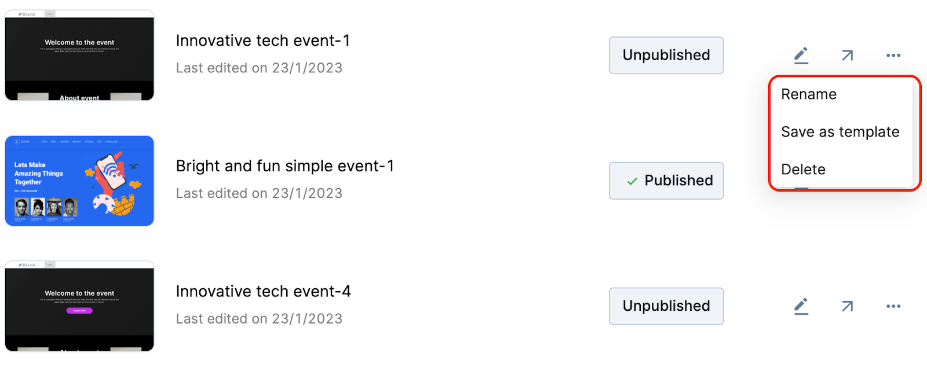Screen dimensions: 927x371
Task: Click last edited date under Bright and fun event
Action: pyautogui.click(x=259, y=193)
